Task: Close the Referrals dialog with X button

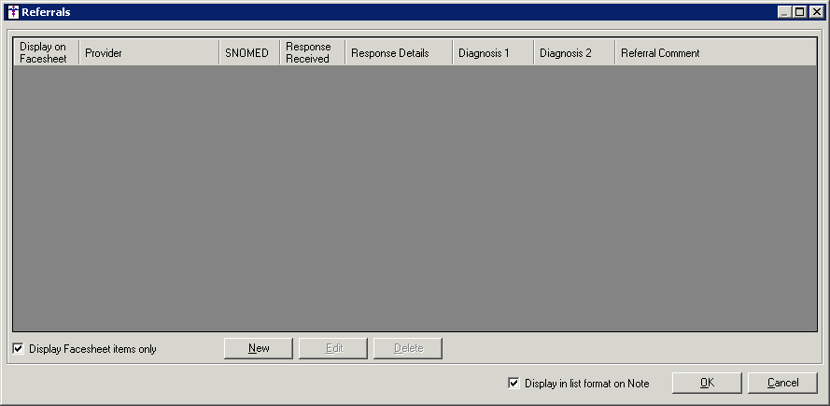Action: (815, 12)
